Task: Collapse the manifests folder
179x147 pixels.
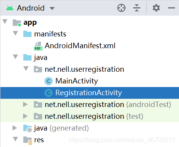Action: click(x=15, y=33)
